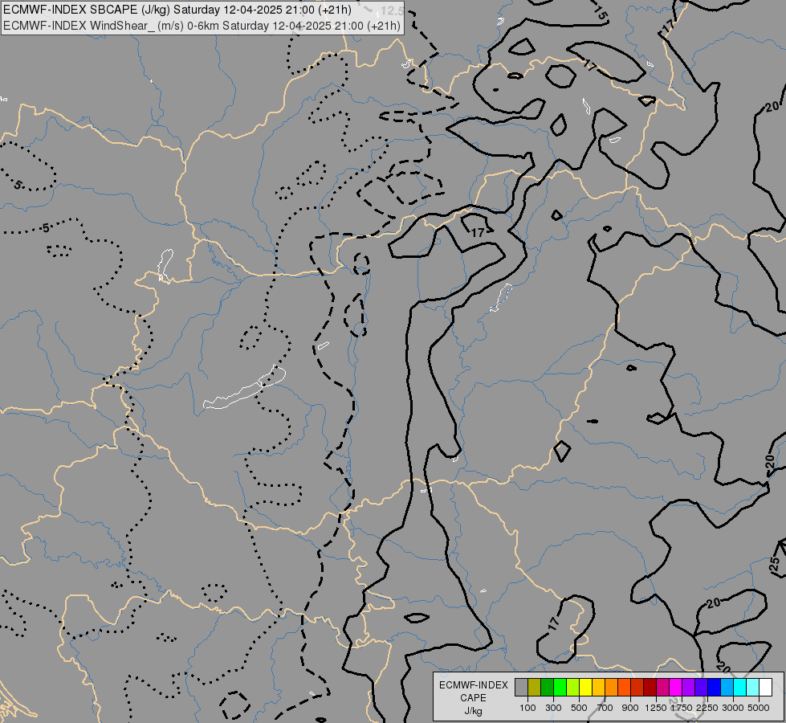Click the 900 legend value
This screenshot has height=723, width=786.
tap(630, 708)
